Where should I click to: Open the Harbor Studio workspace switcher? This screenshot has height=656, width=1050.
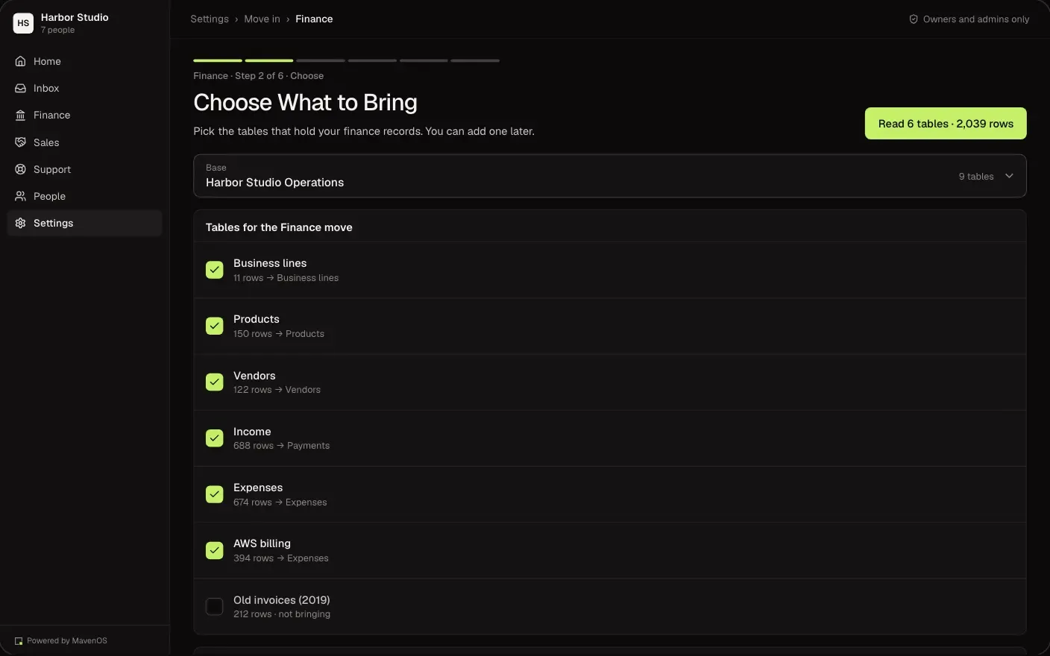(x=84, y=23)
